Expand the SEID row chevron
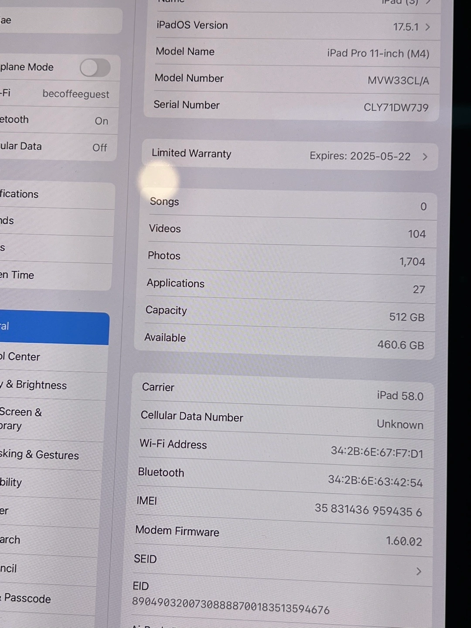Image resolution: width=471 pixels, height=628 pixels. point(419,571)
